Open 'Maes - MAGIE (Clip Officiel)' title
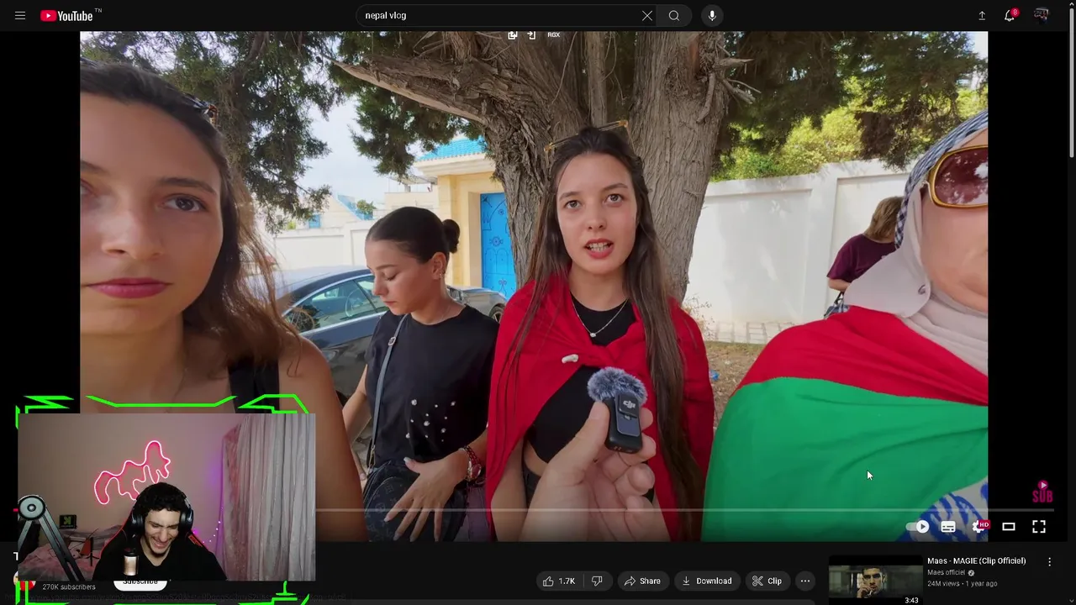Screen dimensions: 1076x605 [976, 561]
